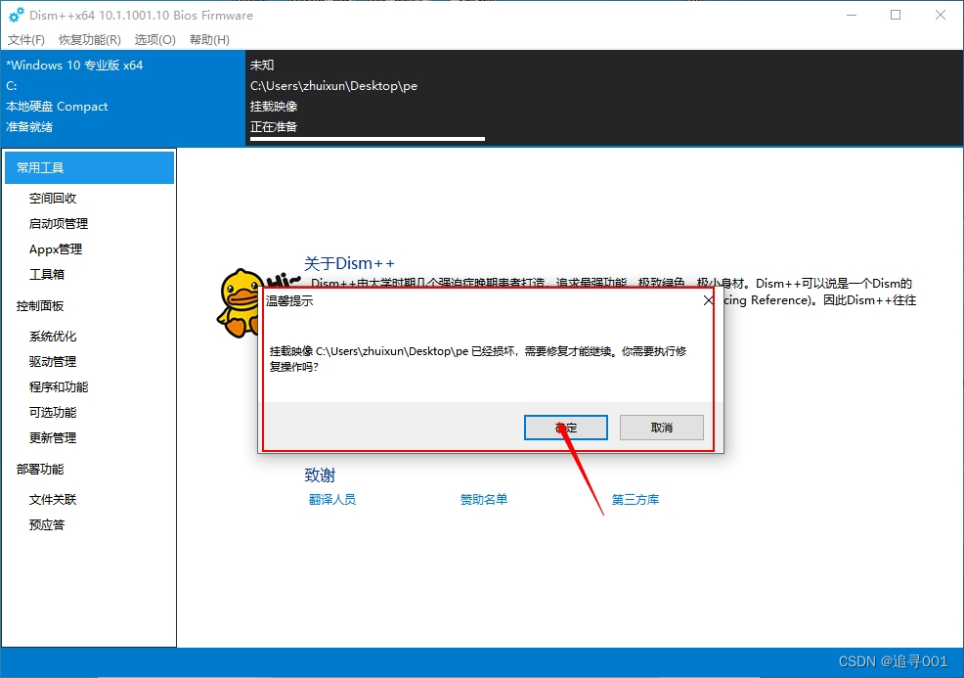Open 程序和功能 in the sidebar
The width and height of the screenshot is (964, 678).
pos(59,387)
